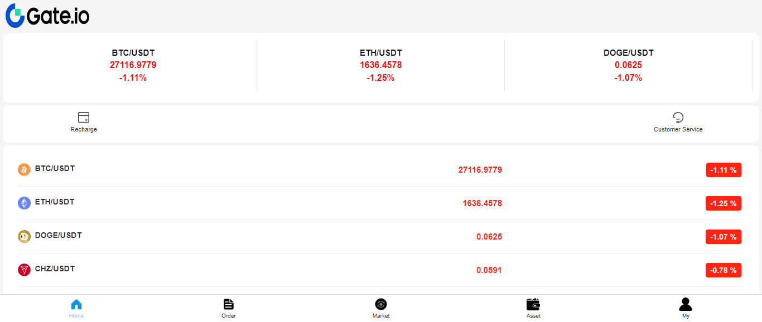This screenshot has height=322, width=762.
Task: Open Customer Service headset icon
Action: [x=678, y=118]
